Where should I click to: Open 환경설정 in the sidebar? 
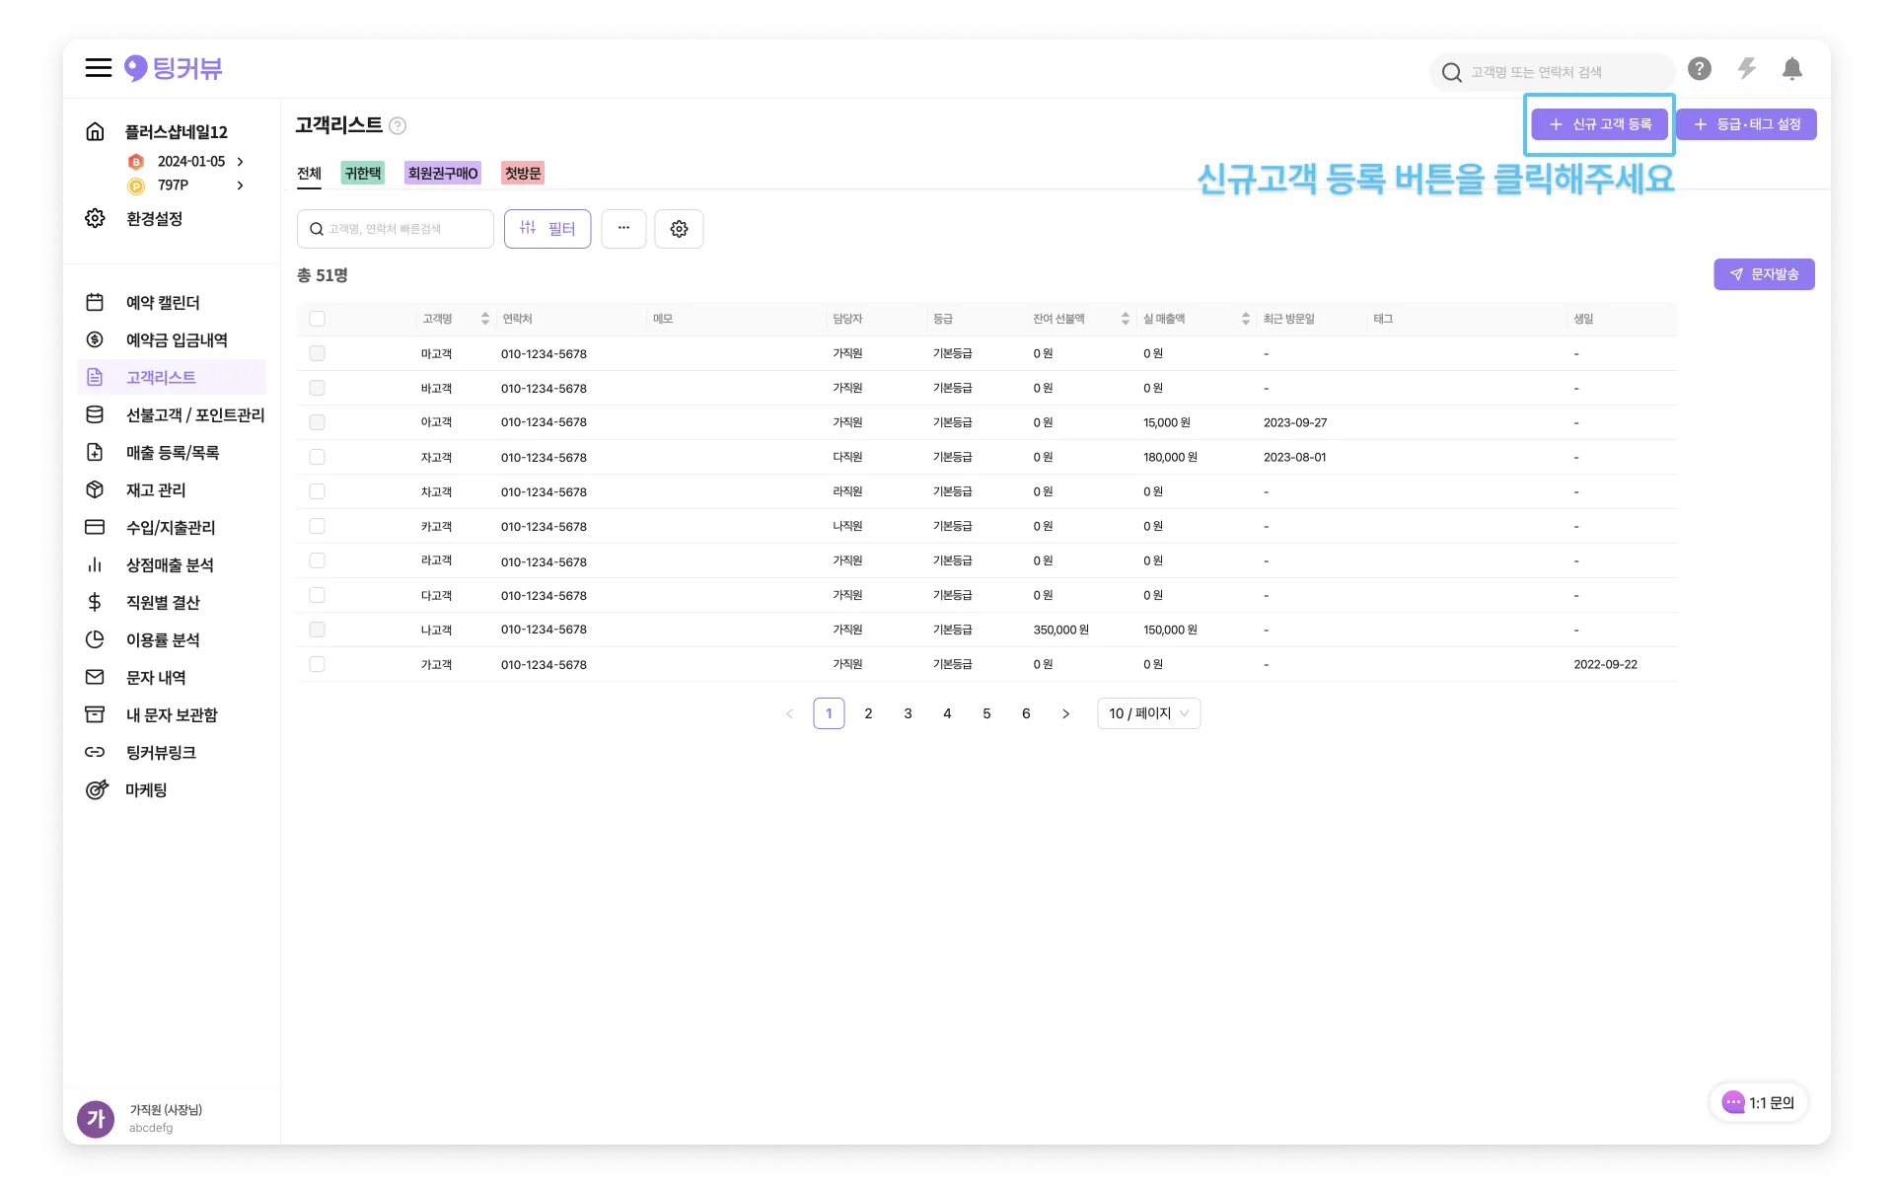153,219
